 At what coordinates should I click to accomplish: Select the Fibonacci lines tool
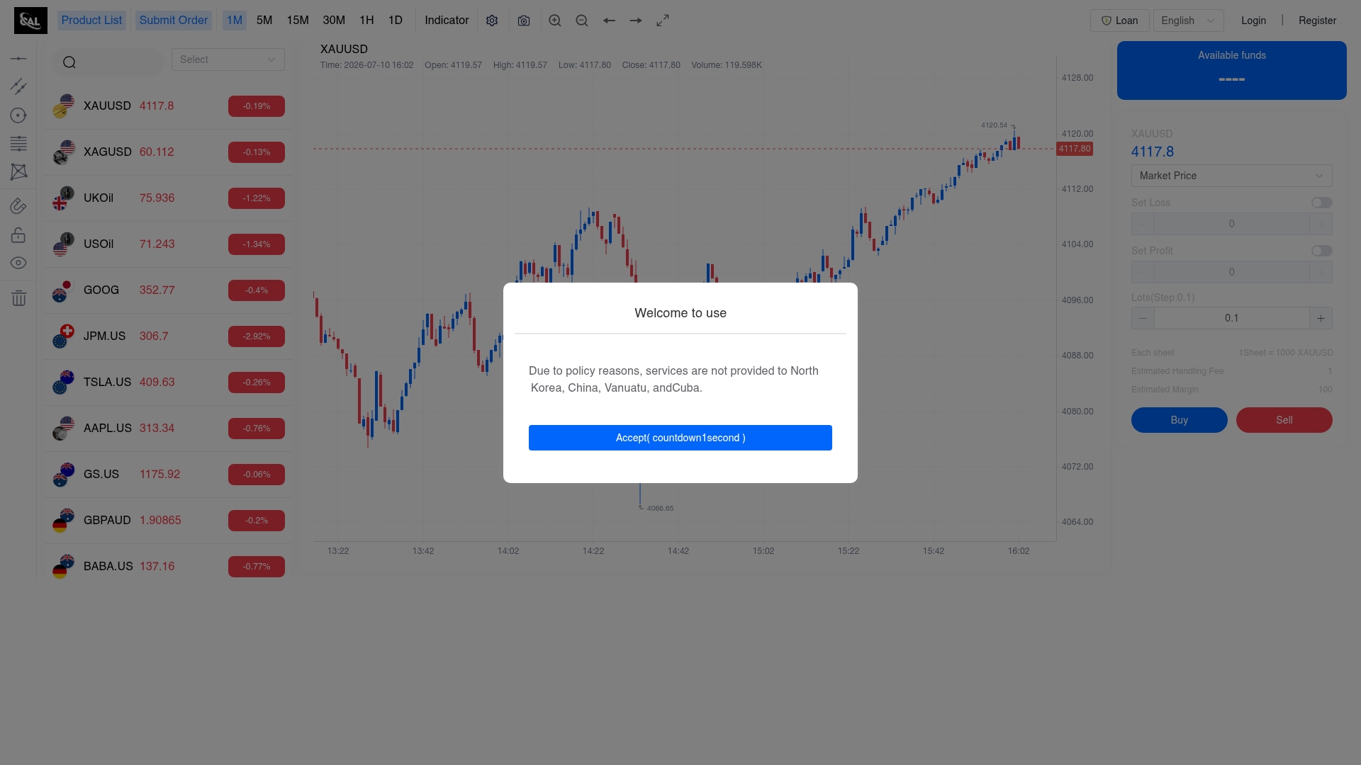tap(18, 143)
